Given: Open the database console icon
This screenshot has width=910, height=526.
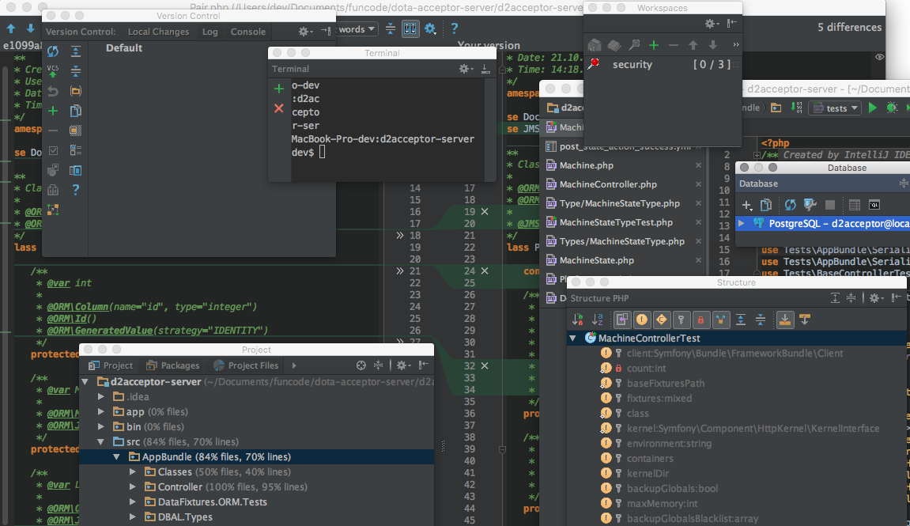Looking at the screenshot, I should coord(874,205).
